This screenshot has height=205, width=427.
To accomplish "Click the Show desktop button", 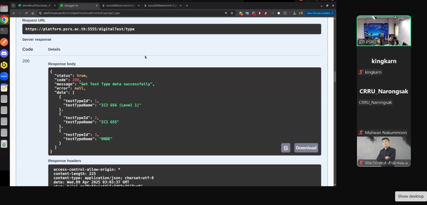I will click(x=410, y=196).
